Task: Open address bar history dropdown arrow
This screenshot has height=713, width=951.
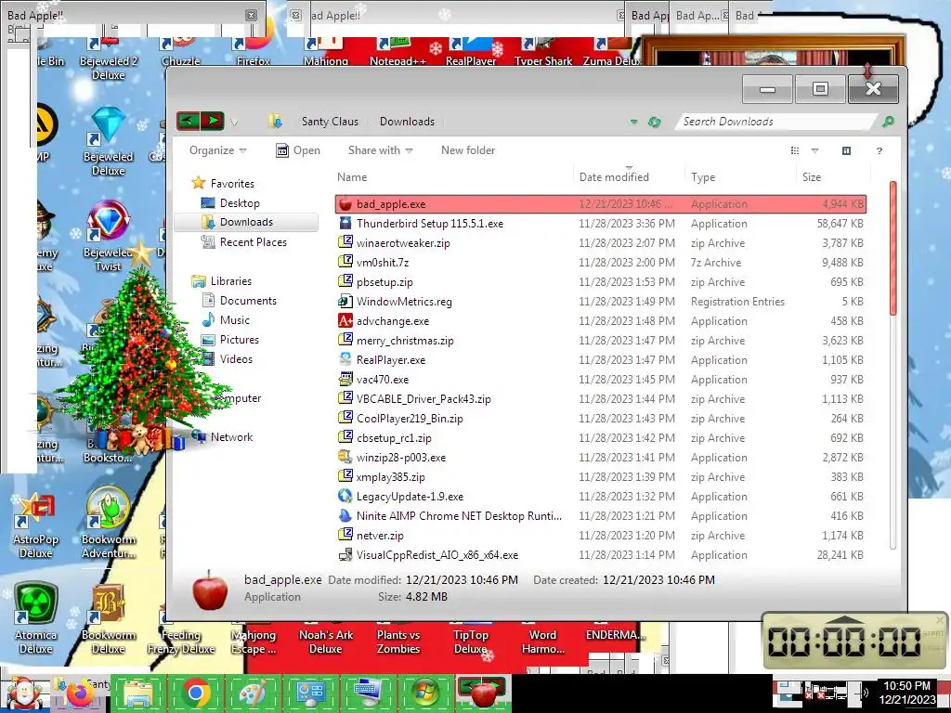Action: (633, 122)
